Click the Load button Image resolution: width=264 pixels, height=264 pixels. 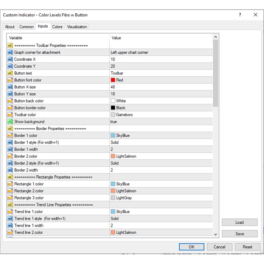(x=240, y=222)
